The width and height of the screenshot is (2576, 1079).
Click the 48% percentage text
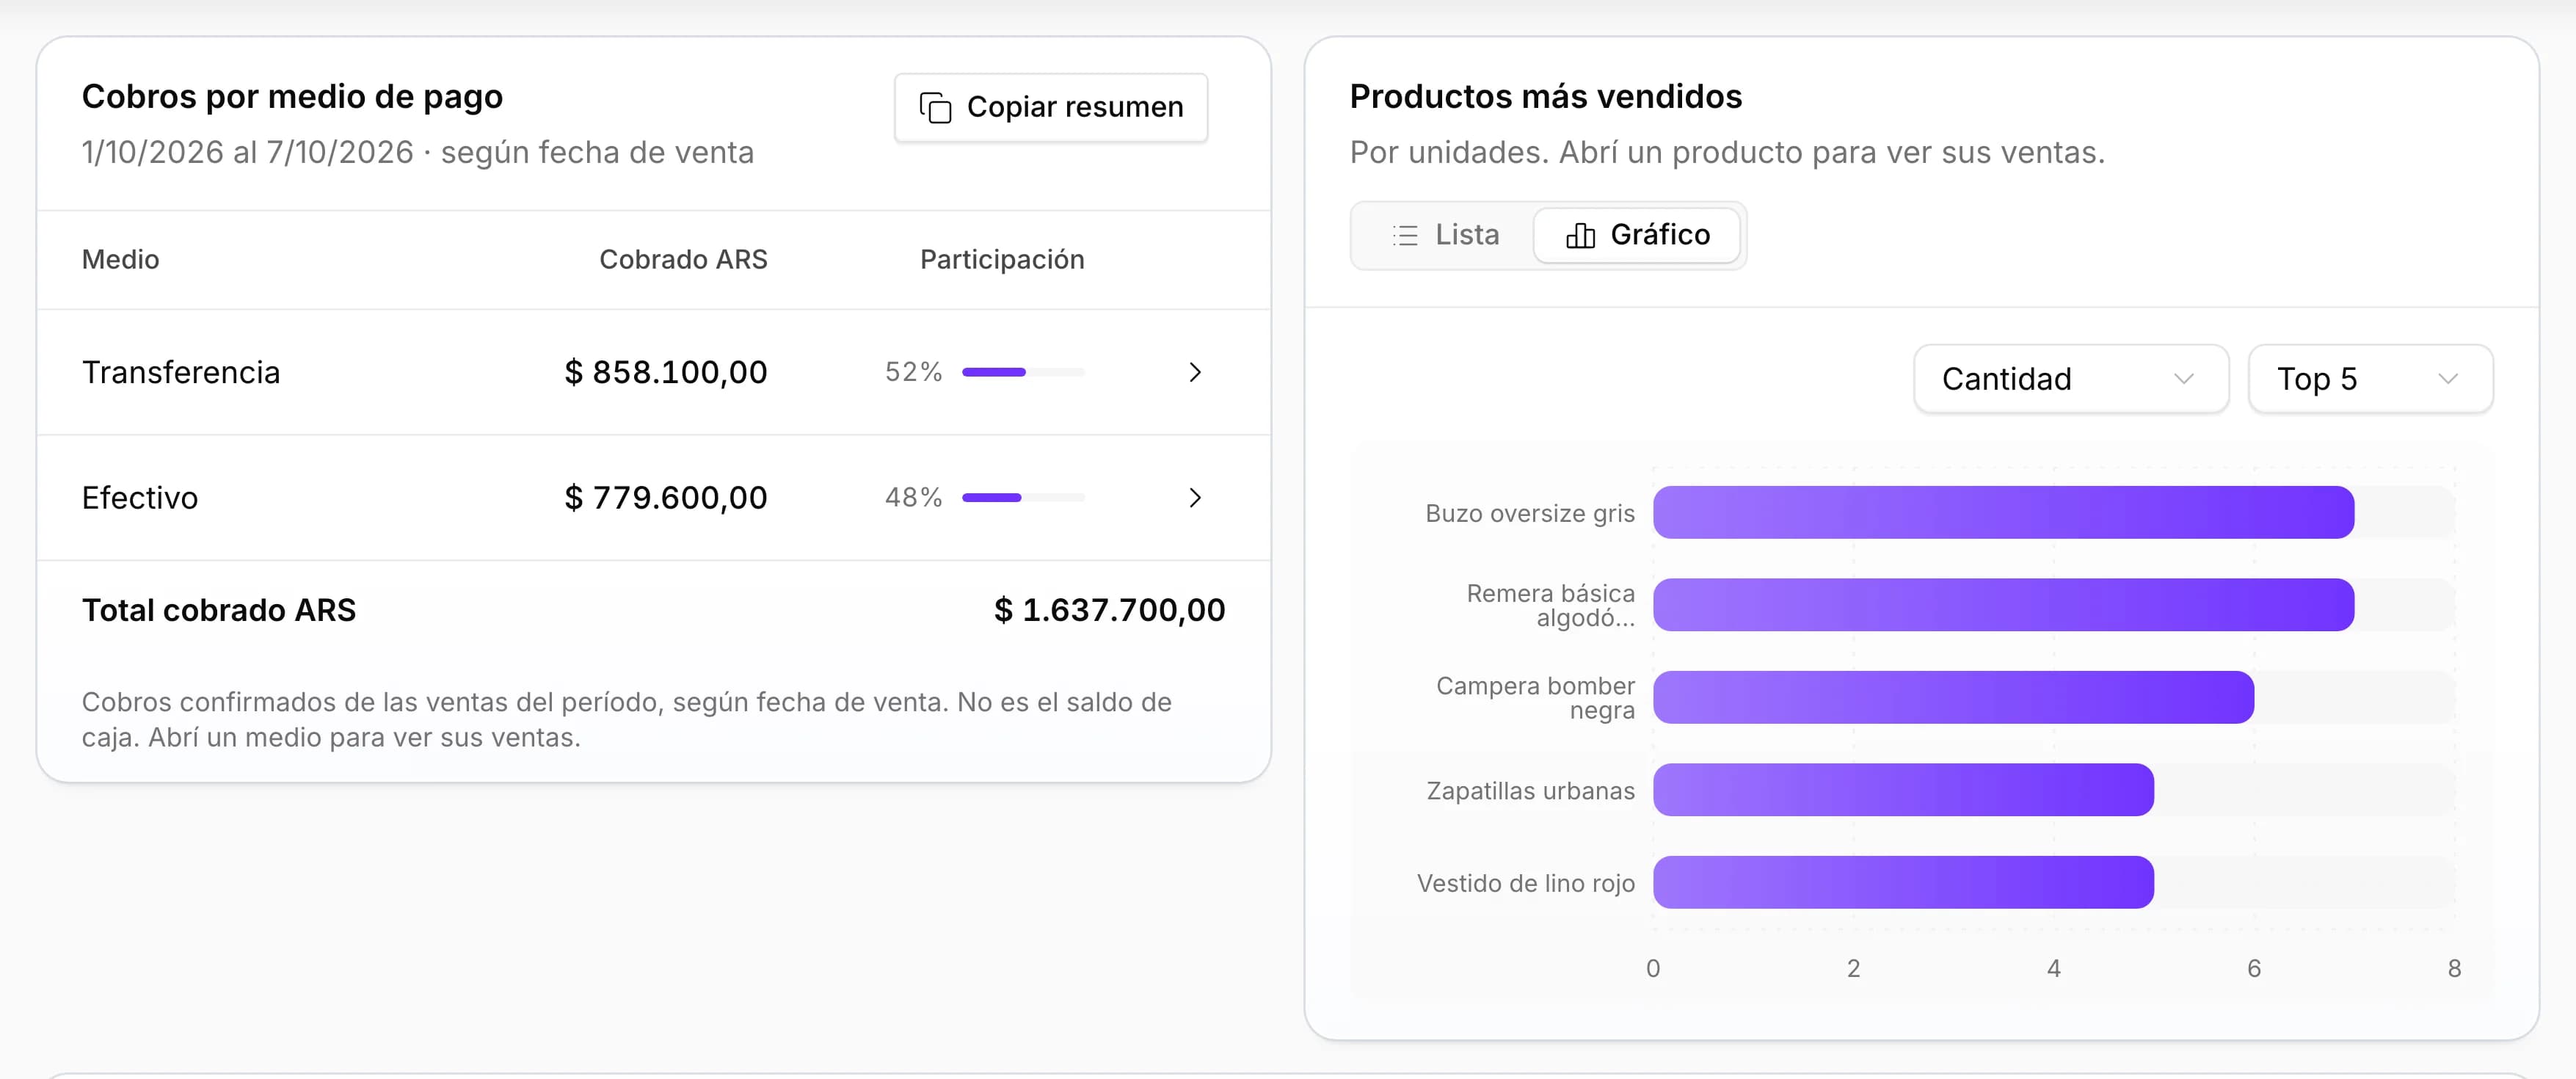click(x=914, y=497)
